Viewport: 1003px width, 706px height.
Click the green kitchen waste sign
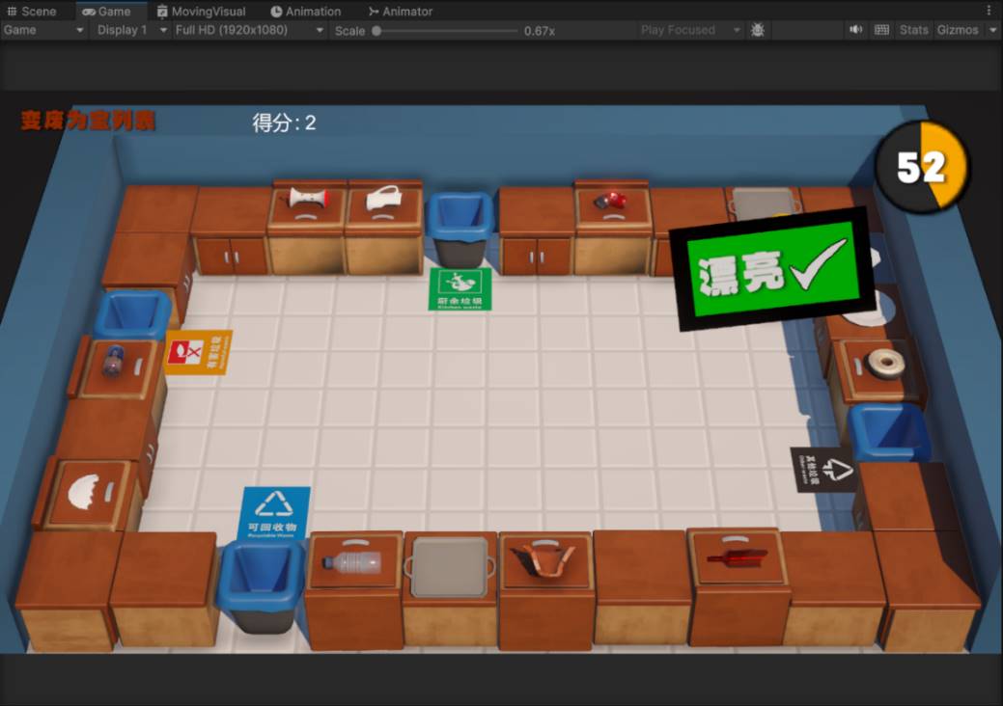pos(460,288)
